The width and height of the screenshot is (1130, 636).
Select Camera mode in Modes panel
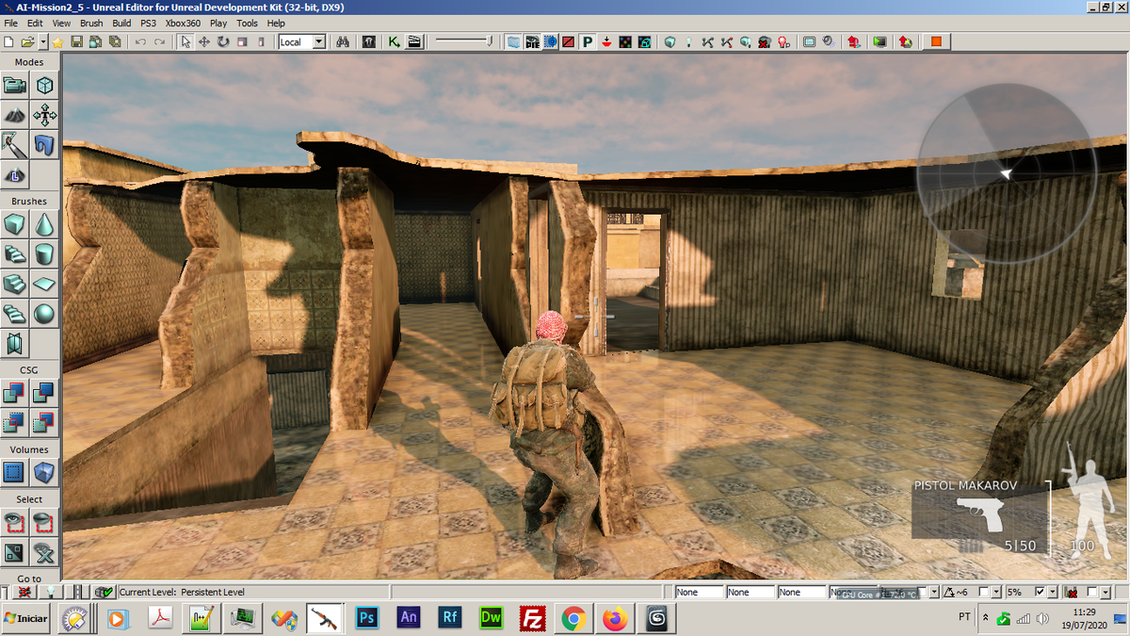(x=14, y=85)
